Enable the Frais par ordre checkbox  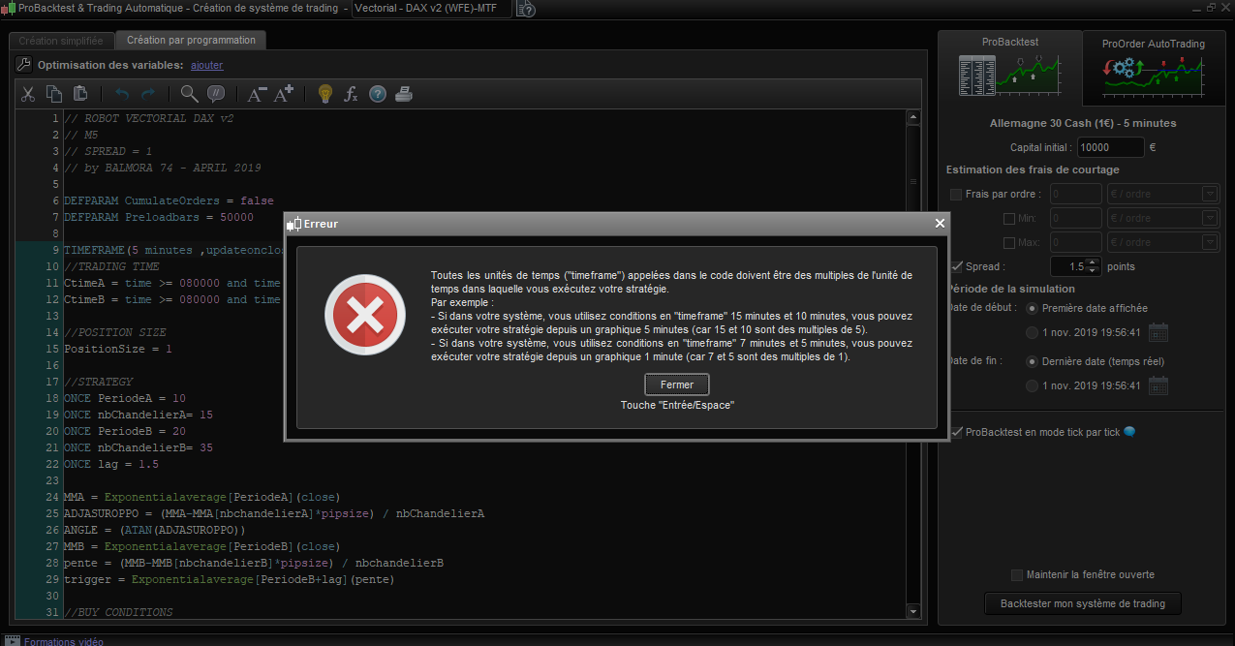coord(957,194)
